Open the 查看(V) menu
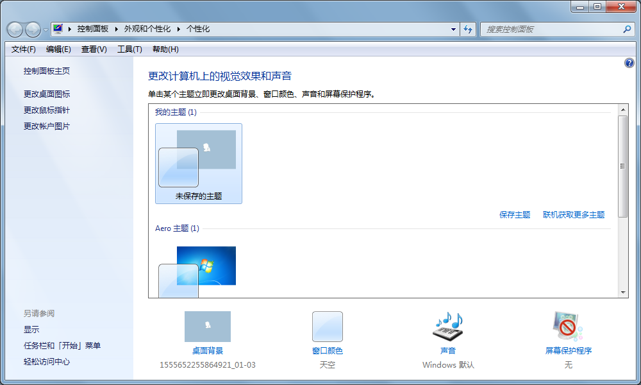 (94, 49)
